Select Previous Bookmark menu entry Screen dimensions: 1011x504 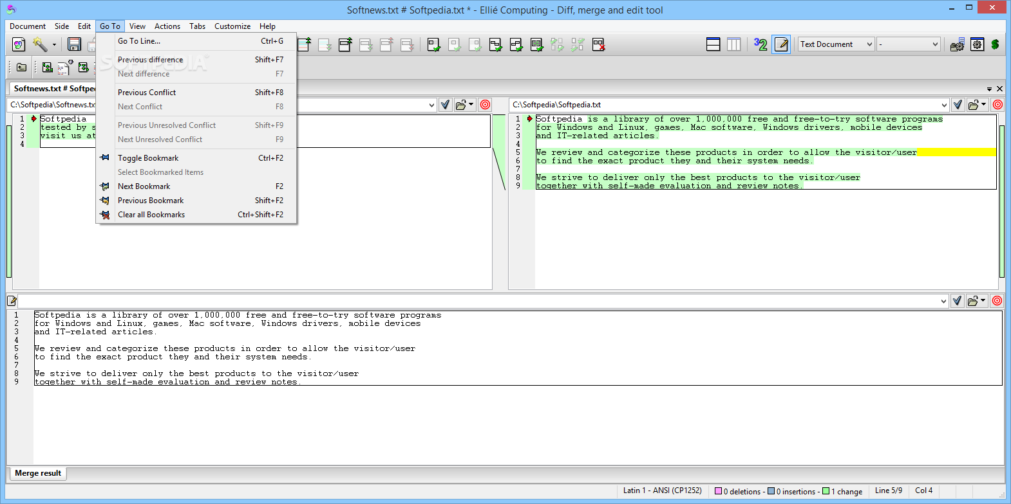point(196,201)
